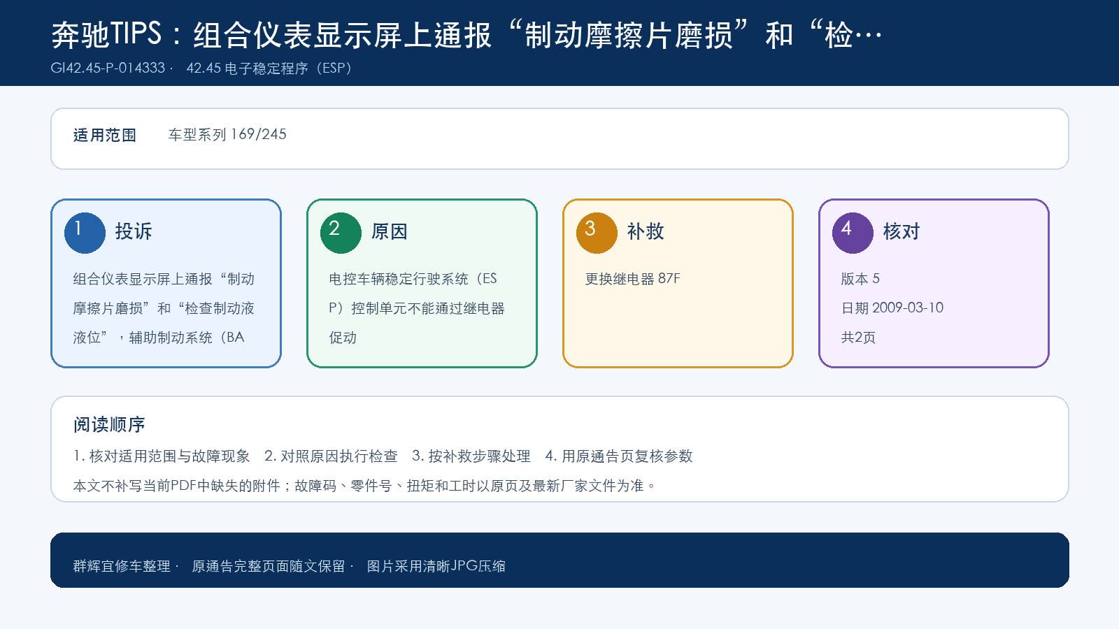Click document number GI42.45-P-014333
This screenshot has height=629, width=1119.
pyautogui.click(x=108, y=68)
